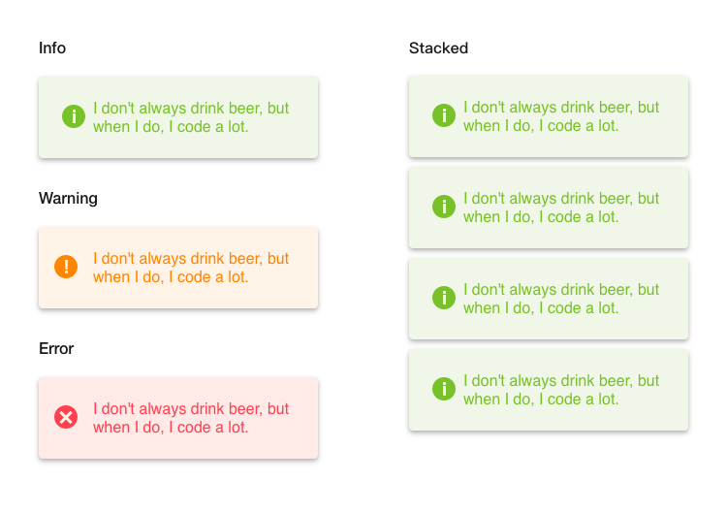The image size is (727, 512).
Task: Click the message text in the second stacked notification
Action: 561,208
